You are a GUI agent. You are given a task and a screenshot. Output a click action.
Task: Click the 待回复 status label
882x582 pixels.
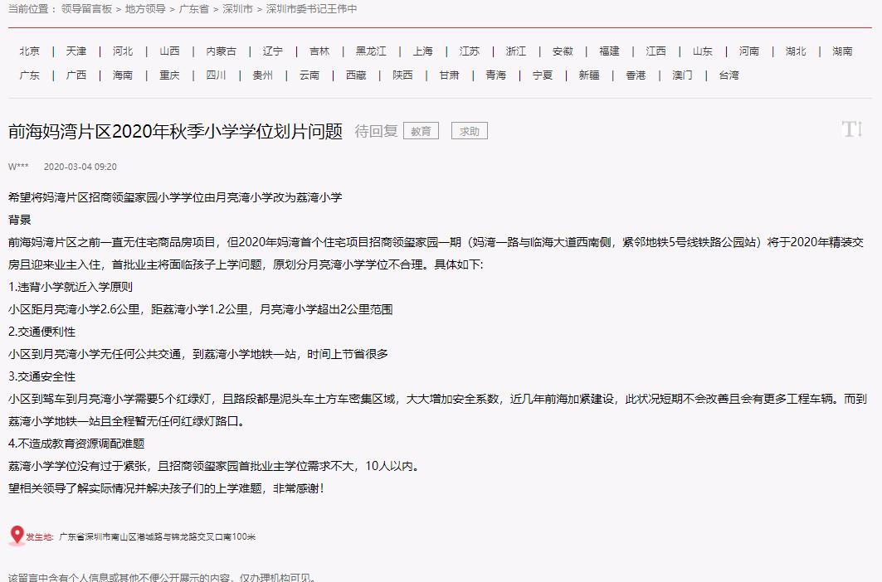pos(377,130)
